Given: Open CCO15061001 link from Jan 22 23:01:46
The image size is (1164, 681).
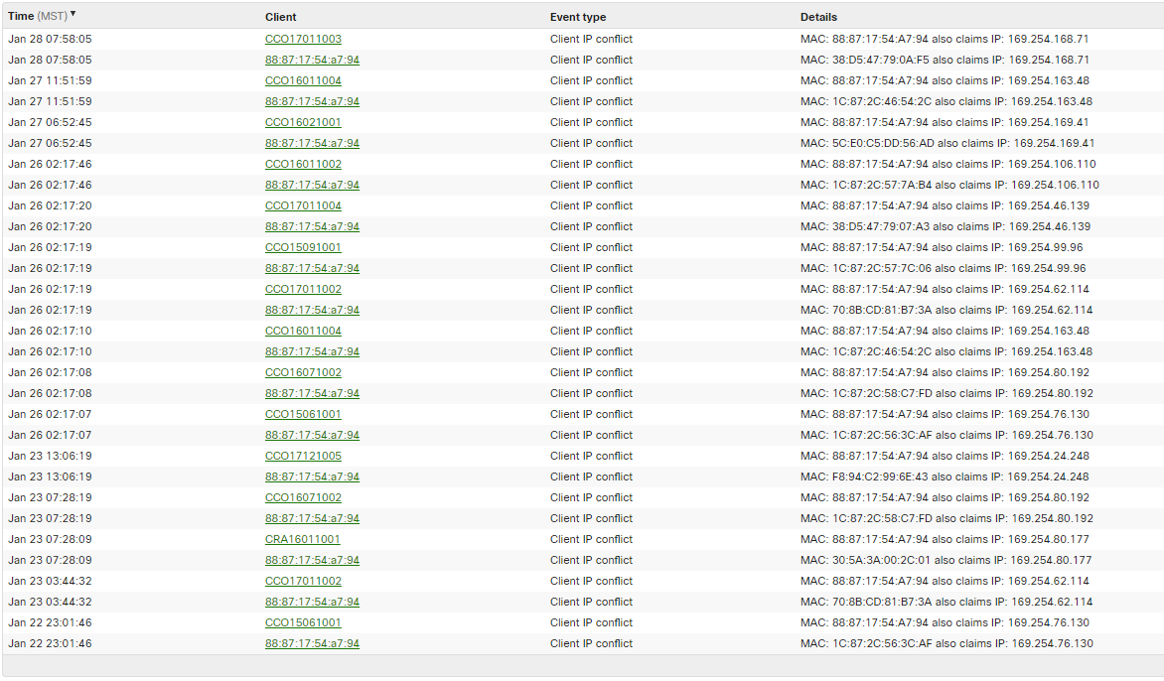Looking at the screenshot, I should point(303,622).
